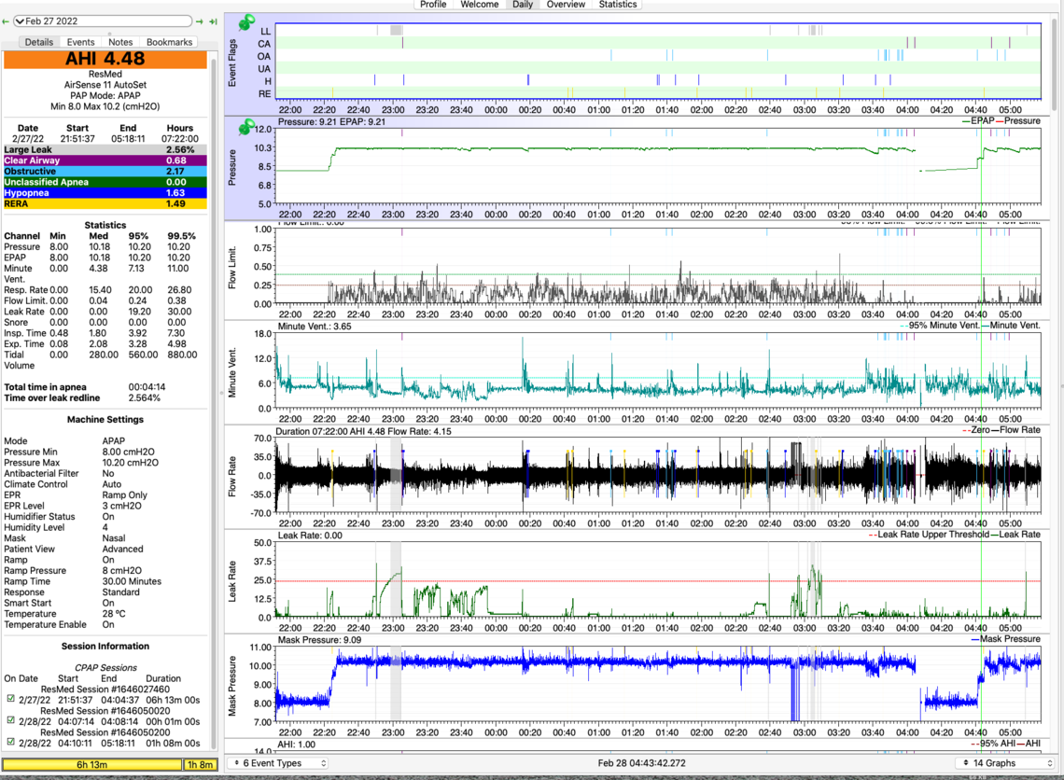This screenshot has width=1064, height=780.
Task: Click the 'Session Information' heading
Action: tap(105, 647)
